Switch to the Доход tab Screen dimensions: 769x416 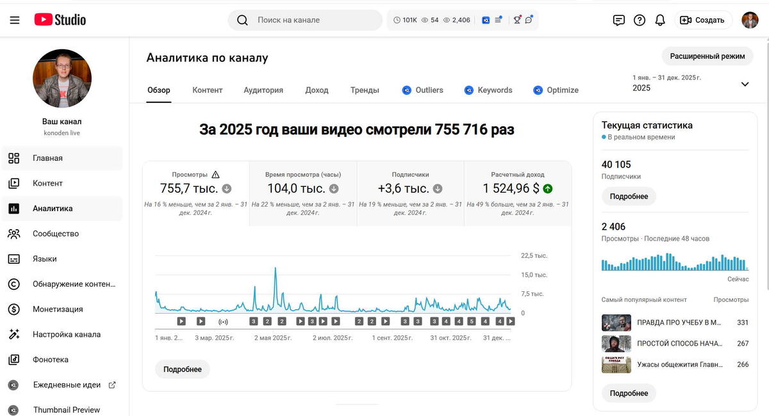(x=317, y=90)
